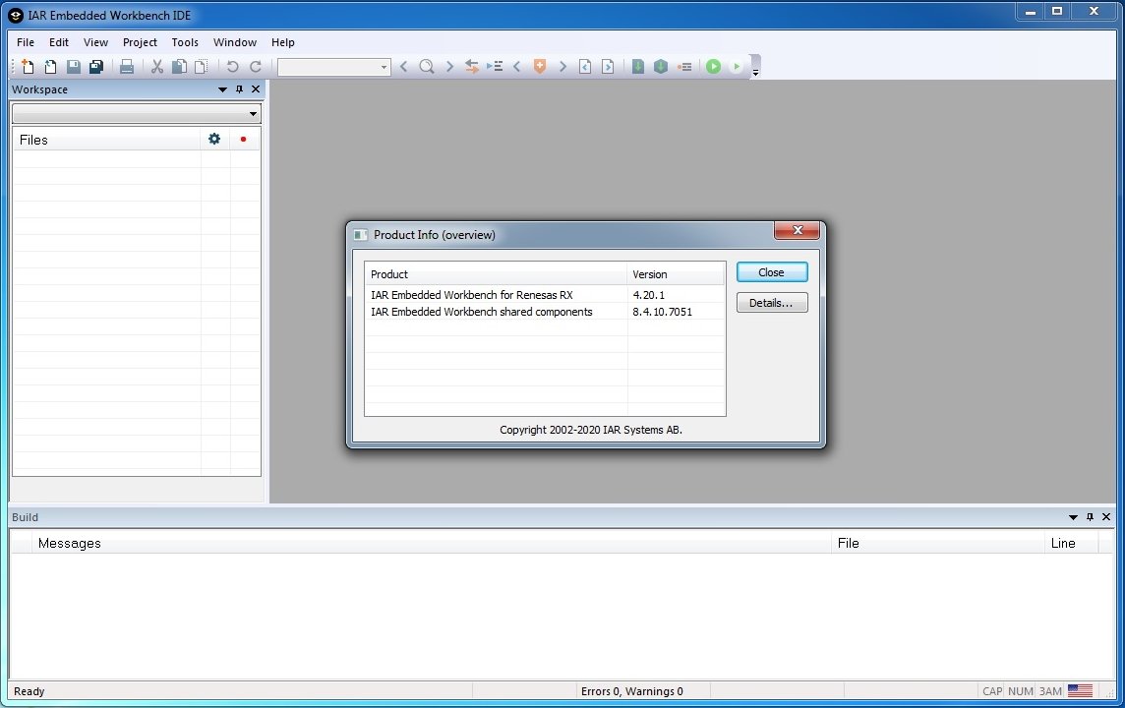This screenshot has width=1125, height=708.
Task: Open the Help menu
Action: pyautogui.click(x=282, y=42)
